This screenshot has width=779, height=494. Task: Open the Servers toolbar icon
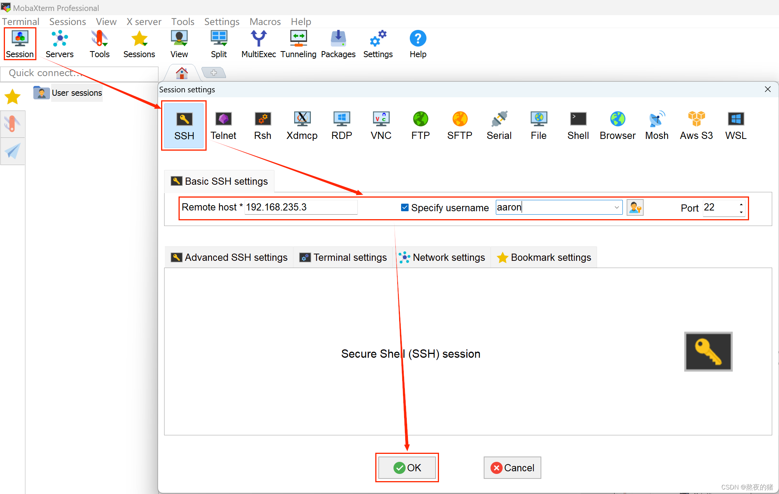click(x=60, y=44)
